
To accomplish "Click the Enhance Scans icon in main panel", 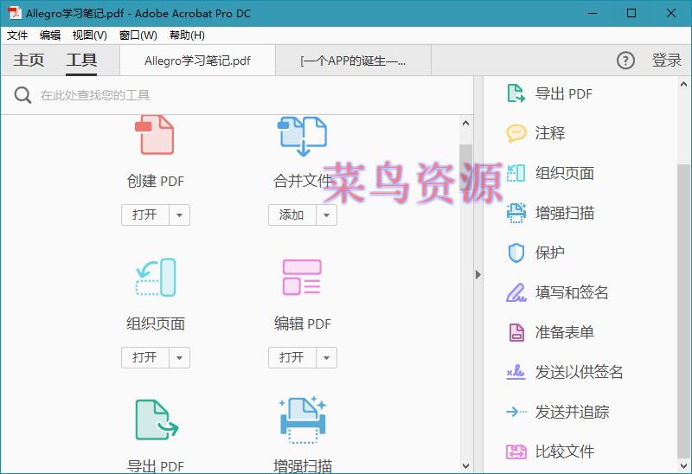I will click(x=302, y=420).
